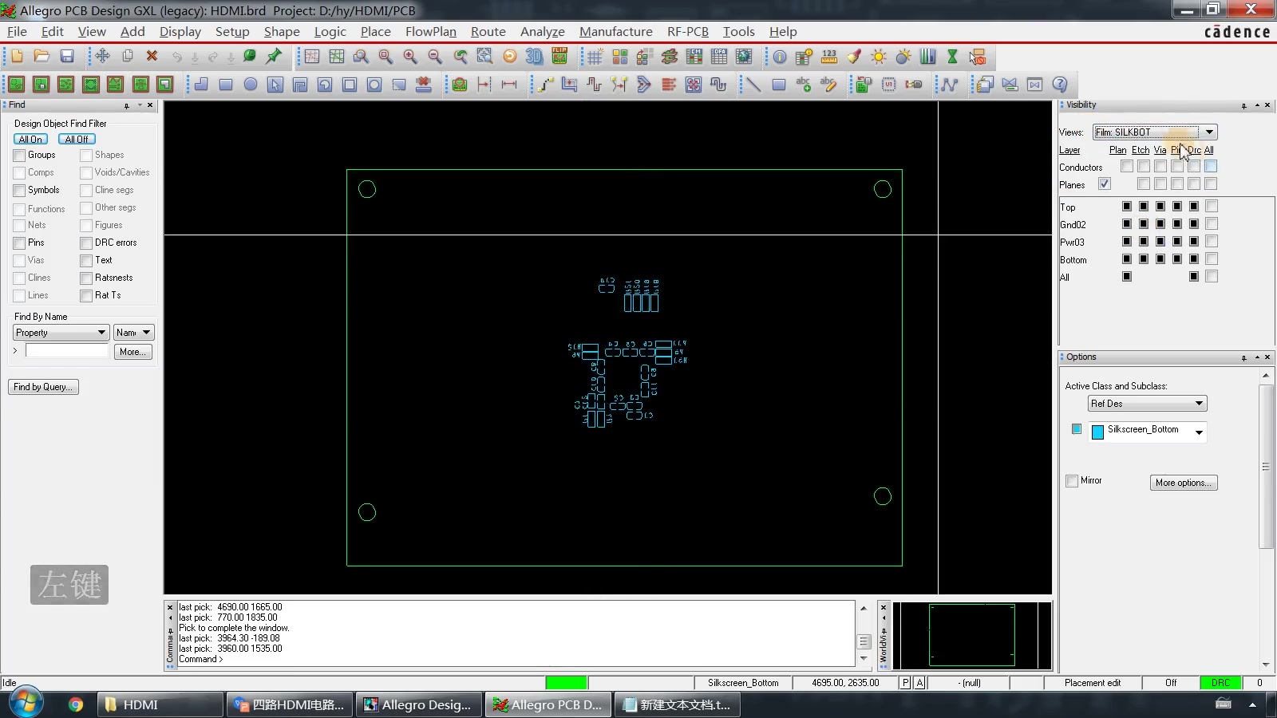The width and height of the screenshot is (1277, 718).
Task: Open the File menu
Action: click(x=17, y=31)
